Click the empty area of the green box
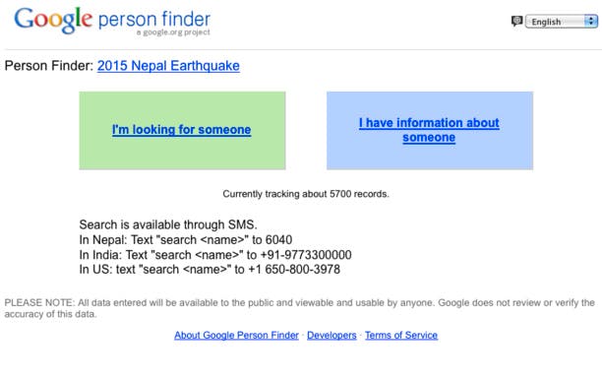 point(182,156)
